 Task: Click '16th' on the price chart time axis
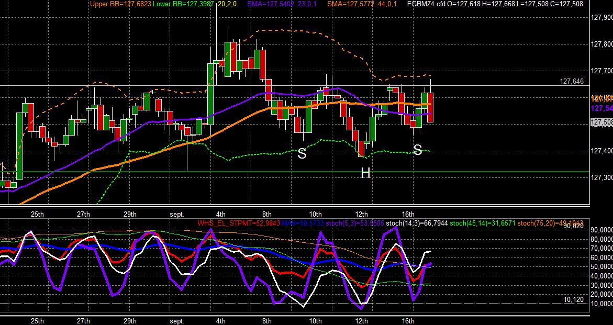point(408,214)
